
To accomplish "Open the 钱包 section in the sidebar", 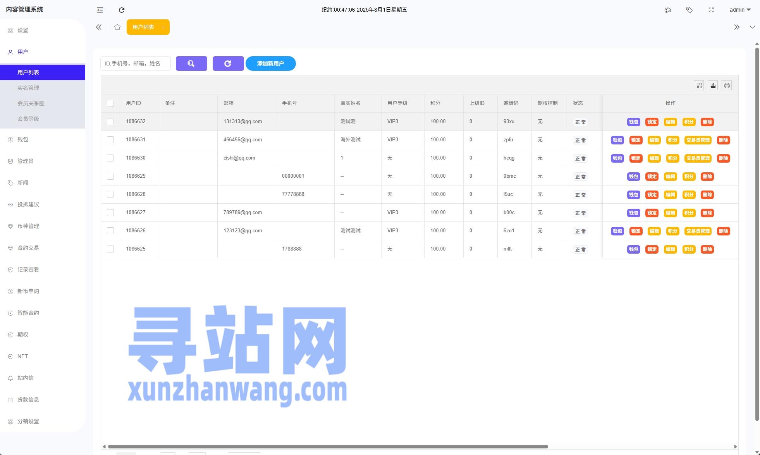I will pyautogui.click(x=23, y=139).
